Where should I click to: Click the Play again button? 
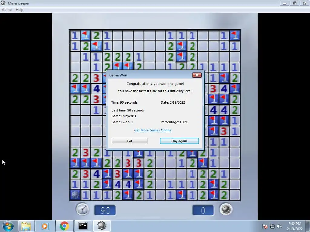pos(179,141)
